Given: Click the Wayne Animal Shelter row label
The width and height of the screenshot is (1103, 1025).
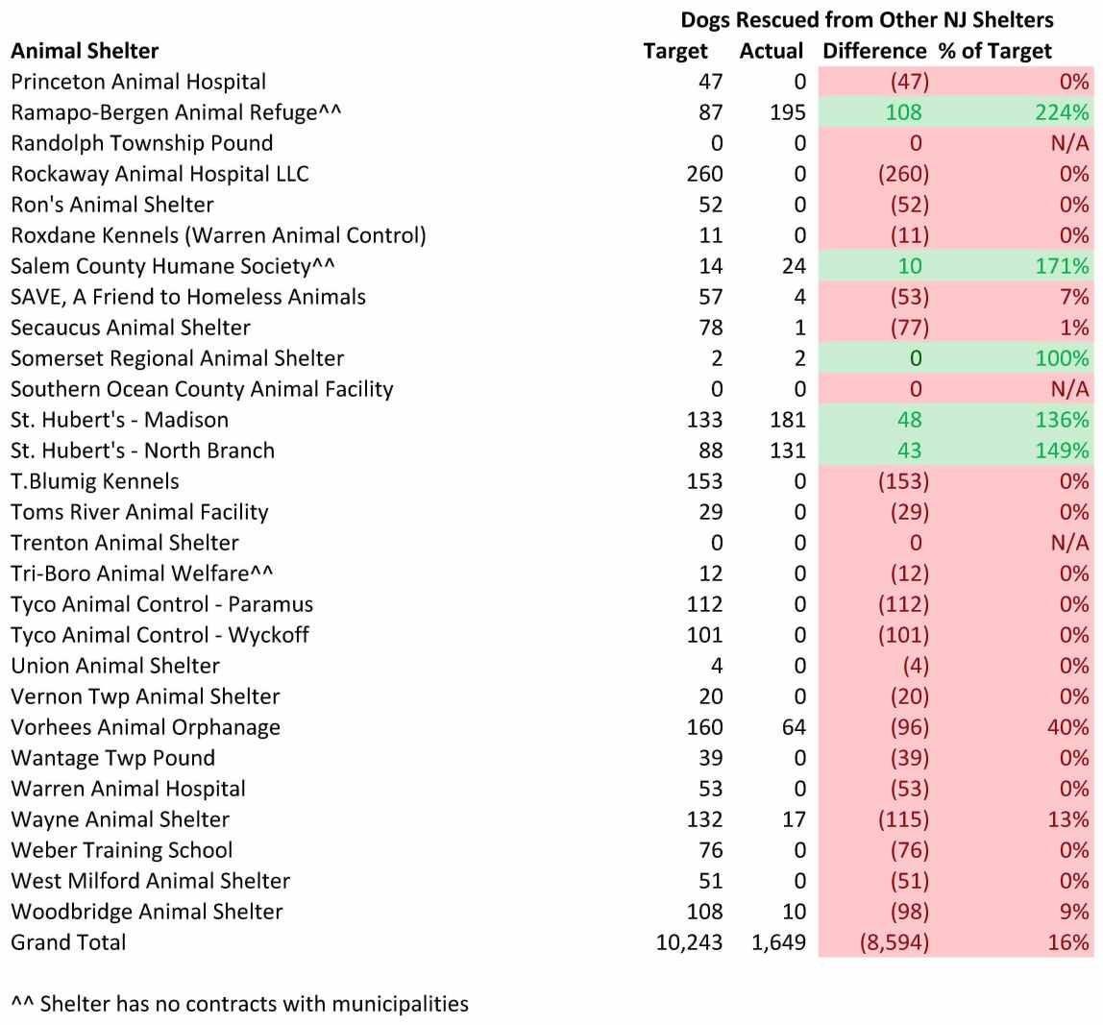Looking at the screenshot, I should (120, 819).
